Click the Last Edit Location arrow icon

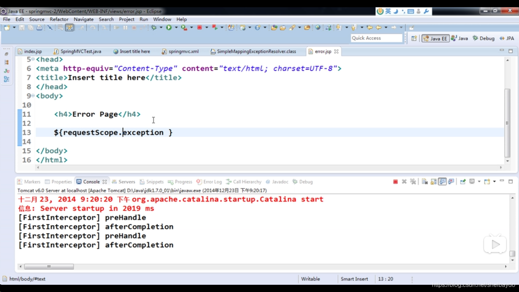369,28
